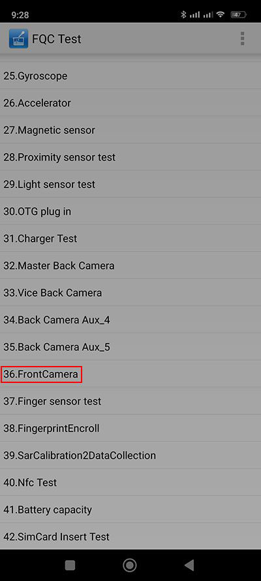
Task: Launch 40.Nfc Test
Action: click(130, 482)
